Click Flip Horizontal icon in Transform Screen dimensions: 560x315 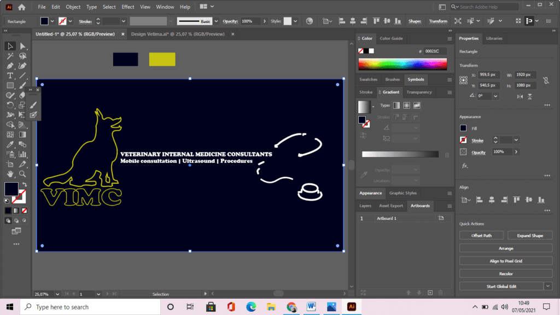pyautogui.click(x=520, y=96)
